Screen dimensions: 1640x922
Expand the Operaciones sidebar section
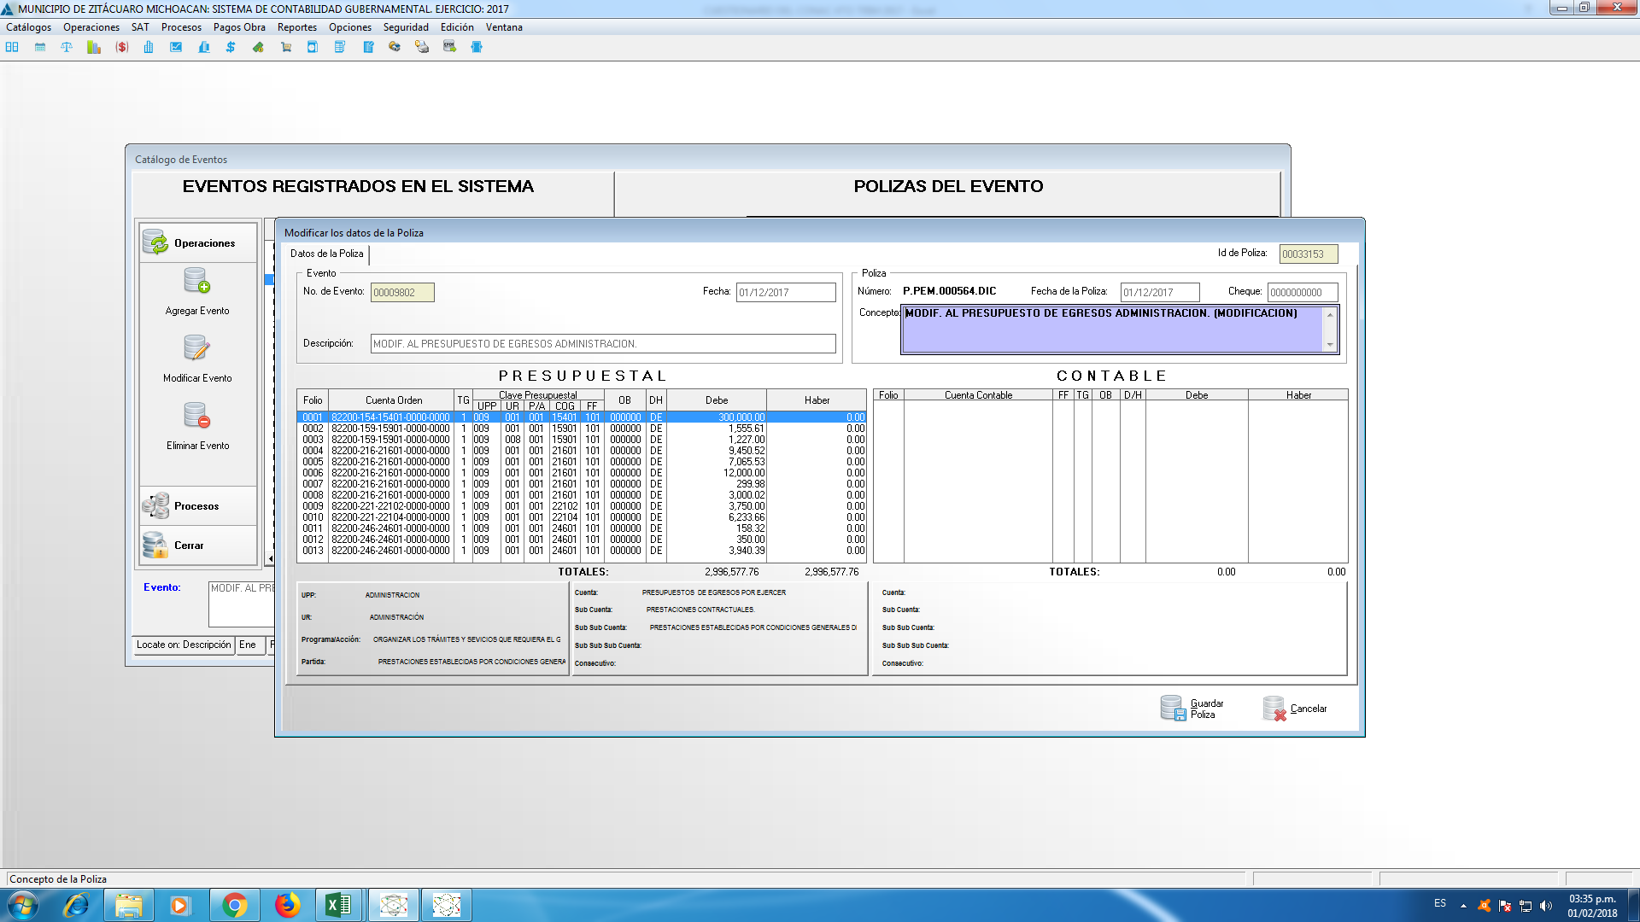click(x=197, y=243)
